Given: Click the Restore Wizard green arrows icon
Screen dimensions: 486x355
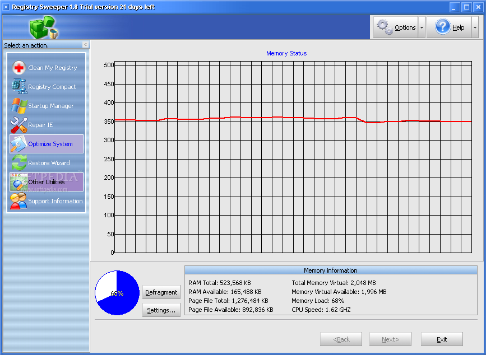Looking at the screenshot, I should coord(19,163).
